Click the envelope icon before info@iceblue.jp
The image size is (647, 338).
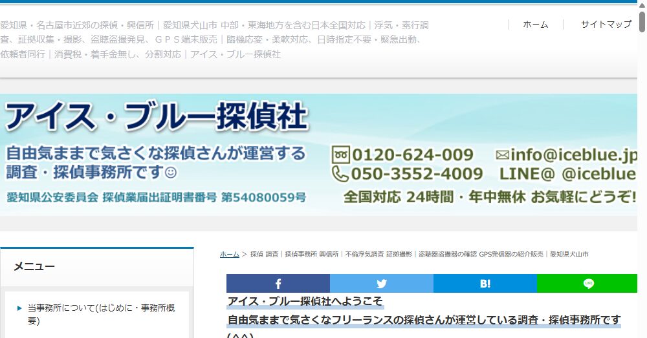click(502, 155)
